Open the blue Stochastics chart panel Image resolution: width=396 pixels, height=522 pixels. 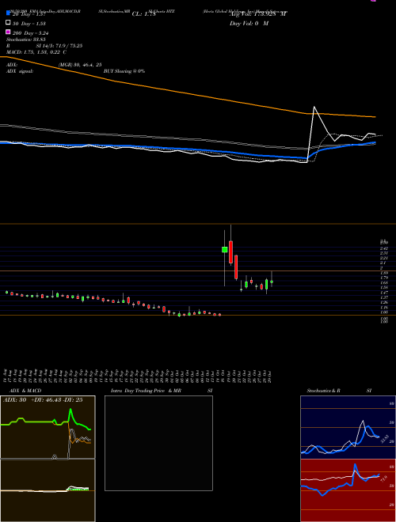348,427
